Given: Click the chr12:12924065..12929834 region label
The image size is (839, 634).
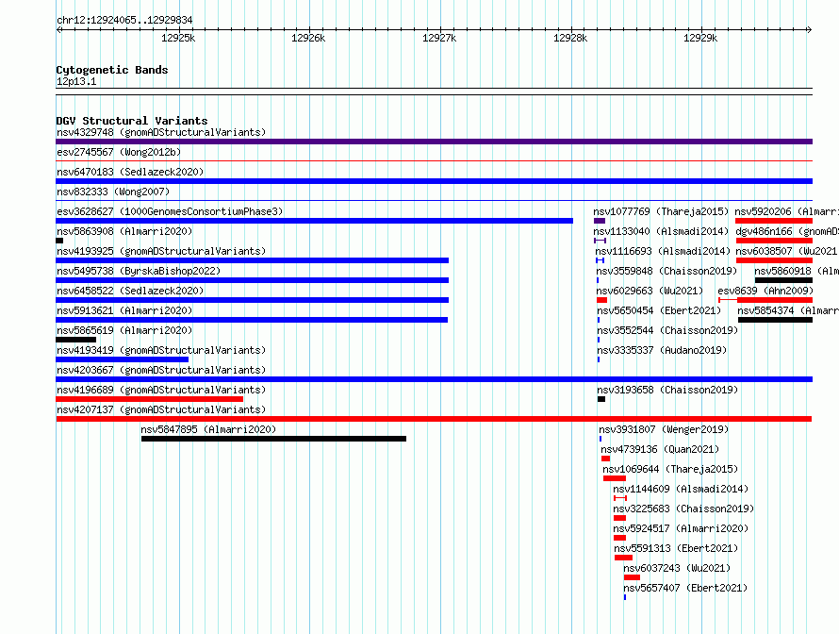Looking at the screenshot, I should coord(124,20).
